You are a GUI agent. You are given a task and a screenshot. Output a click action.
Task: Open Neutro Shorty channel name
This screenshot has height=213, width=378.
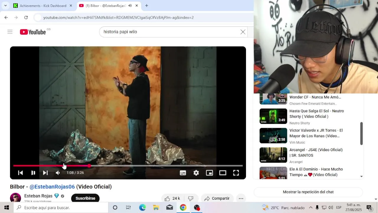(300, 123)
